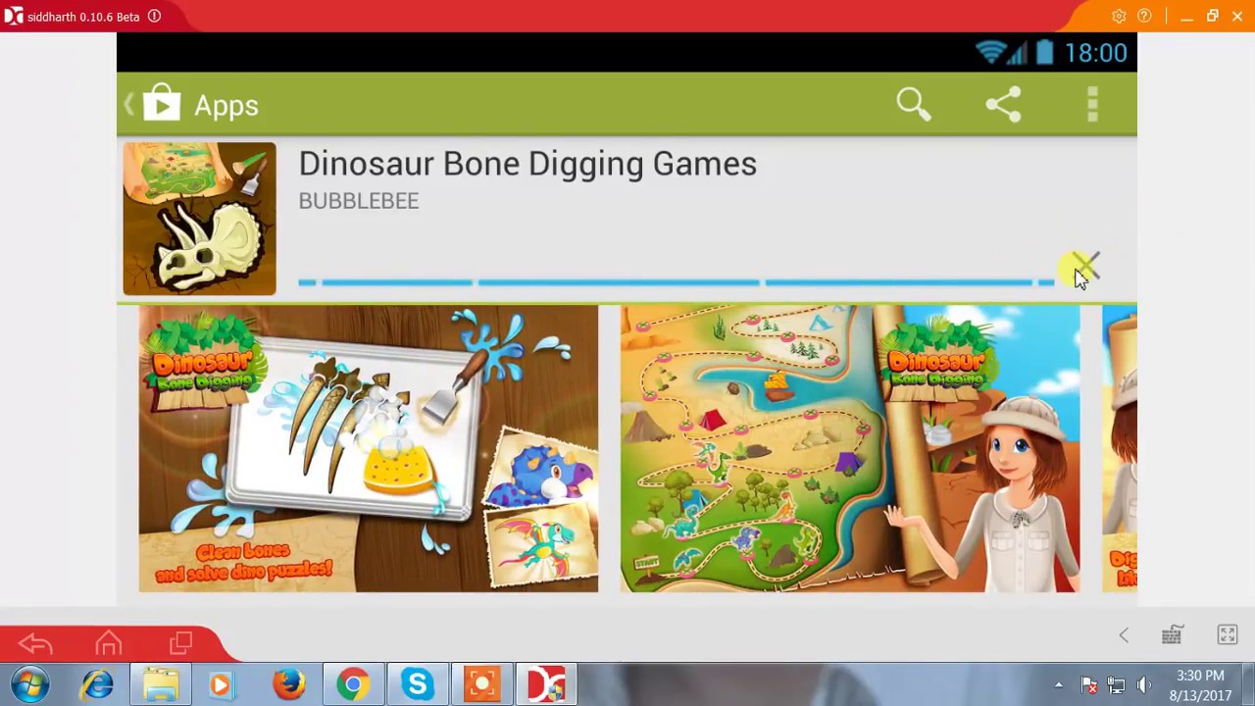Screen dimensions: 1255x706
Task: Click the Dinosaur Bone Digging app icon
Action: pyautogui.click(x=199, y=219)
